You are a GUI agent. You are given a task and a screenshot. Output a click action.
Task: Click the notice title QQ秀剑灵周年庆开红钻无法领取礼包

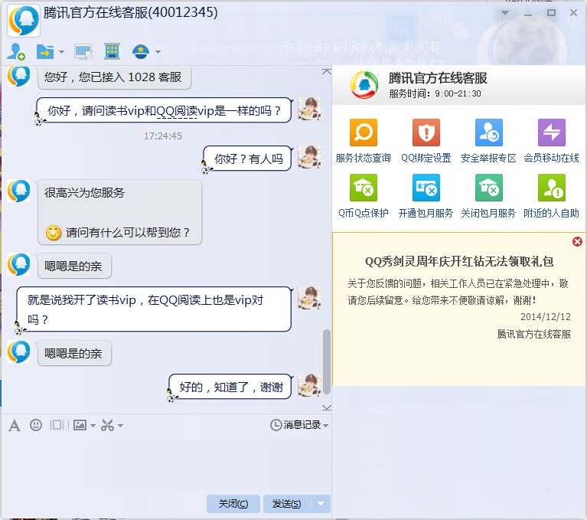coord(459,261)
